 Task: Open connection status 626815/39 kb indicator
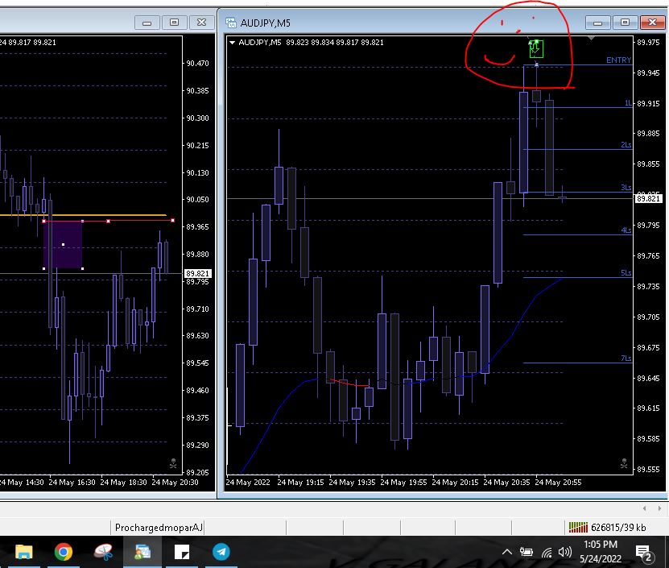[x=608, y=528]
